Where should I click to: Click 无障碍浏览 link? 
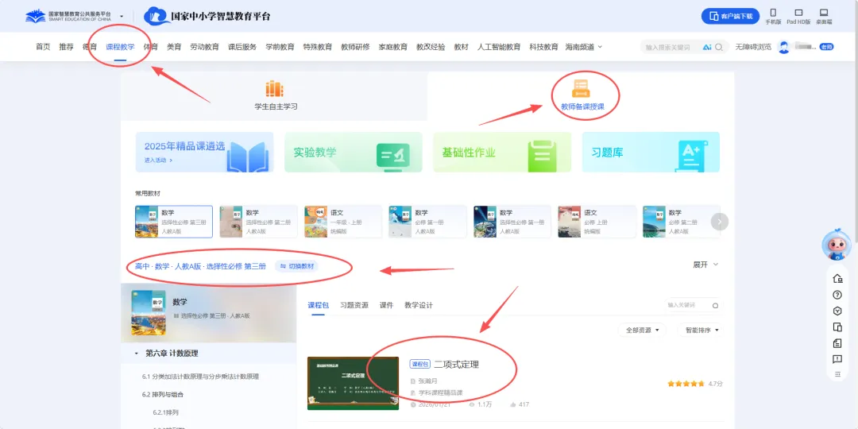753,47
